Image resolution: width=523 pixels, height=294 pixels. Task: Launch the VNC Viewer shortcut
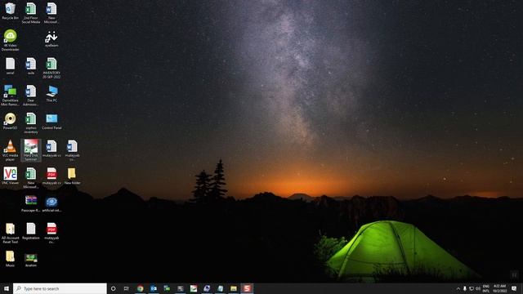click(10, 176)
